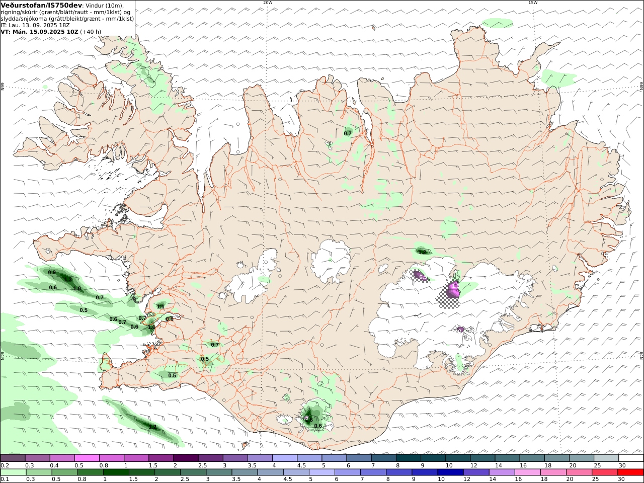This screenshot has width=644, height=483.
Task: Click the bright pink swatch left of 0.5 on snow scale
Action: tap(87, 458)
